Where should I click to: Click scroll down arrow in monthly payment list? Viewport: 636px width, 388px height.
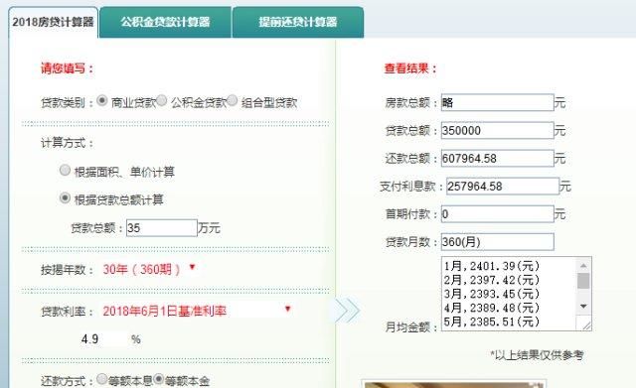point(583,307)
